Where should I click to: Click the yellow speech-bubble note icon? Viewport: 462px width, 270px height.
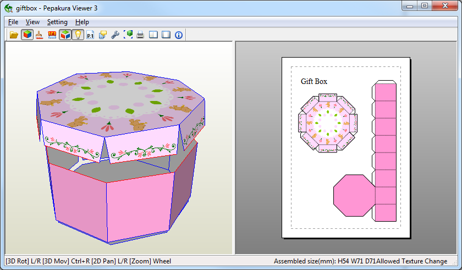coord(103,35)
